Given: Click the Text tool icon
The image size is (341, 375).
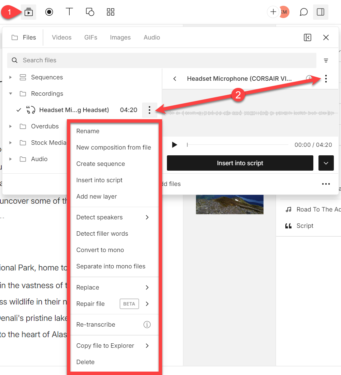Looking at the screenshot, I should (69, 12).
